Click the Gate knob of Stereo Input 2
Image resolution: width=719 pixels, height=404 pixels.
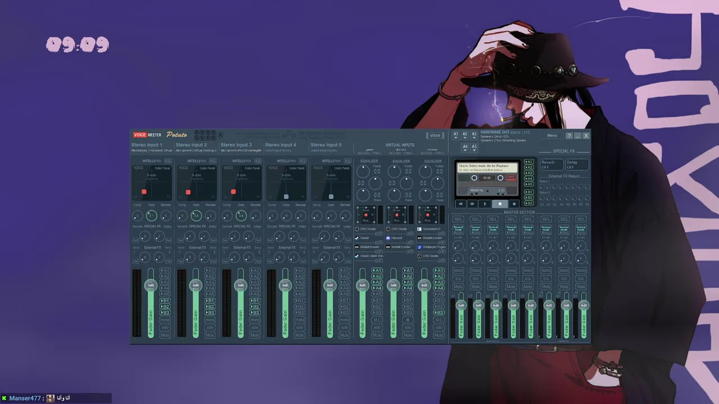[195, 216]
